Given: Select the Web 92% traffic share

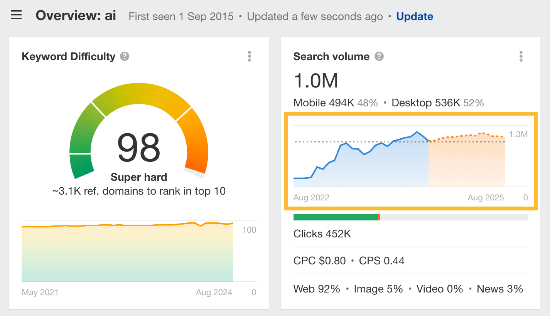Looking at the screenshot, I should 316,289.
